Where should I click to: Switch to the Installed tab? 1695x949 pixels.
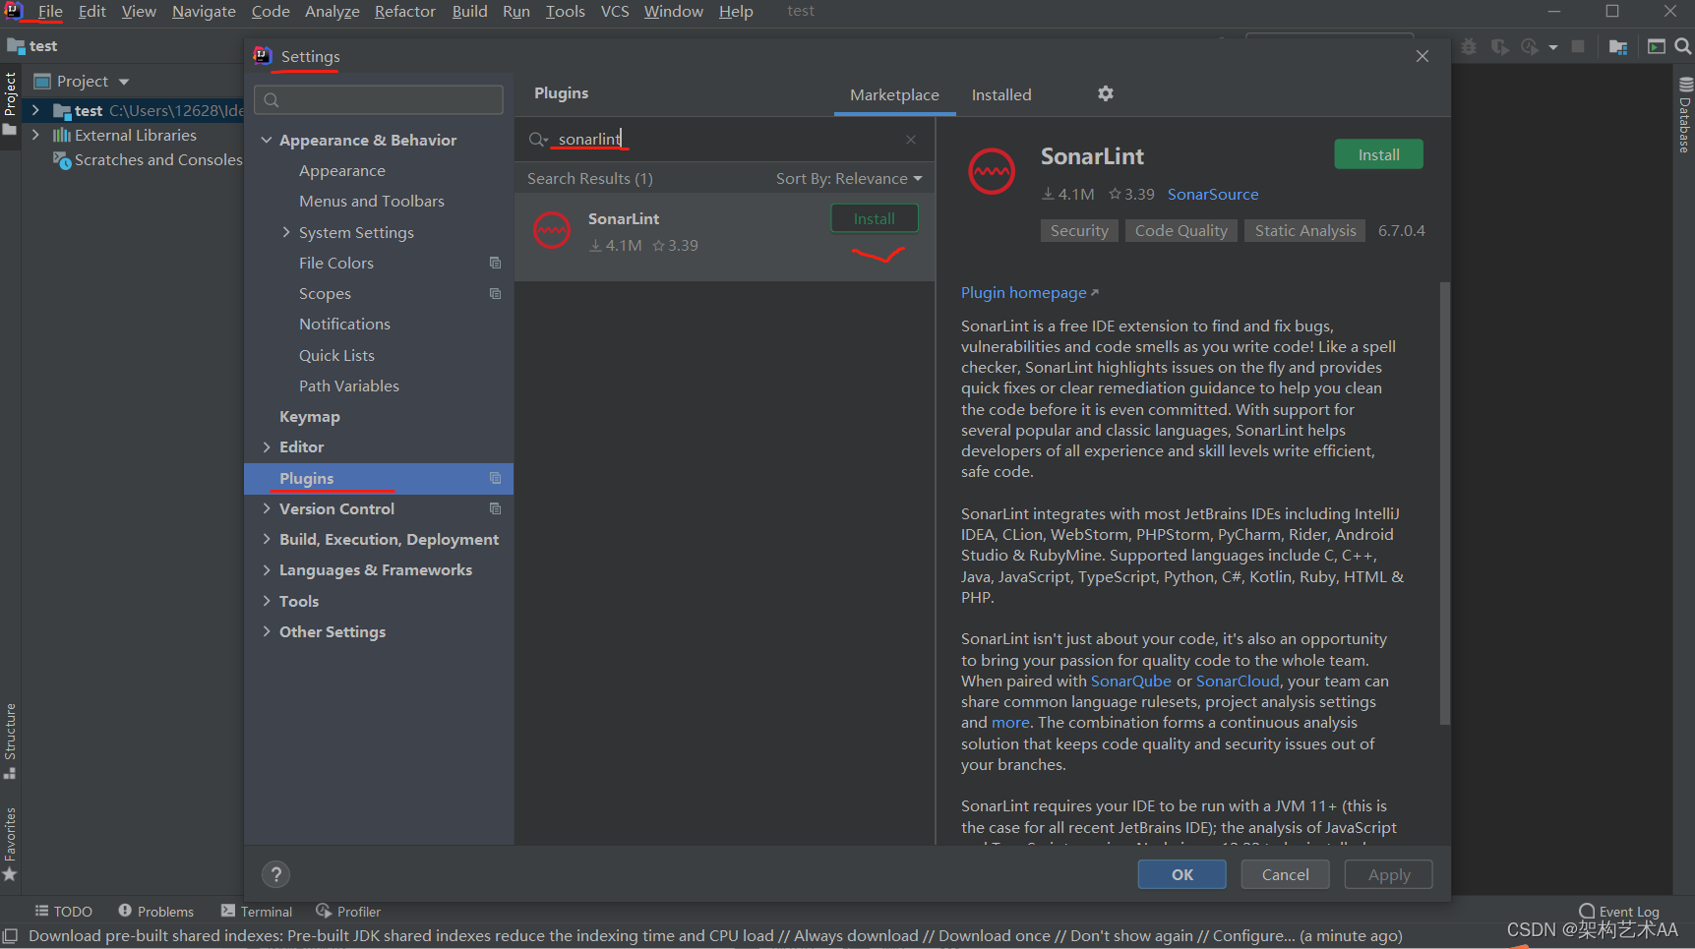(1001, 94)
